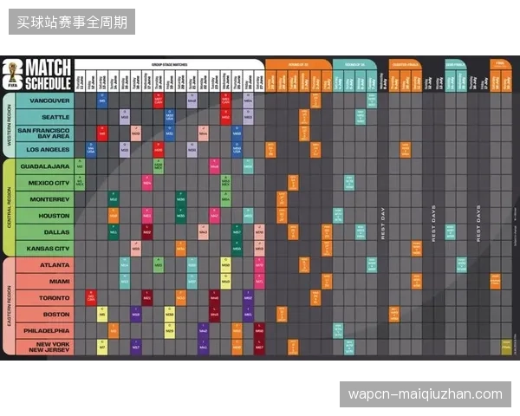Select the SAN FRANCISCO BAY AREA label
Screen dimensions: 520x416
45,133
